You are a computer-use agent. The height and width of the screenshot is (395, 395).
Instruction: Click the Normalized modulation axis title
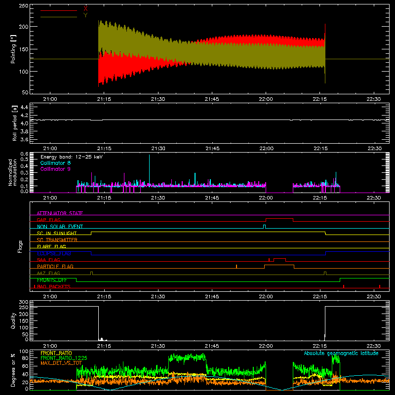click(x=12, y=172)
